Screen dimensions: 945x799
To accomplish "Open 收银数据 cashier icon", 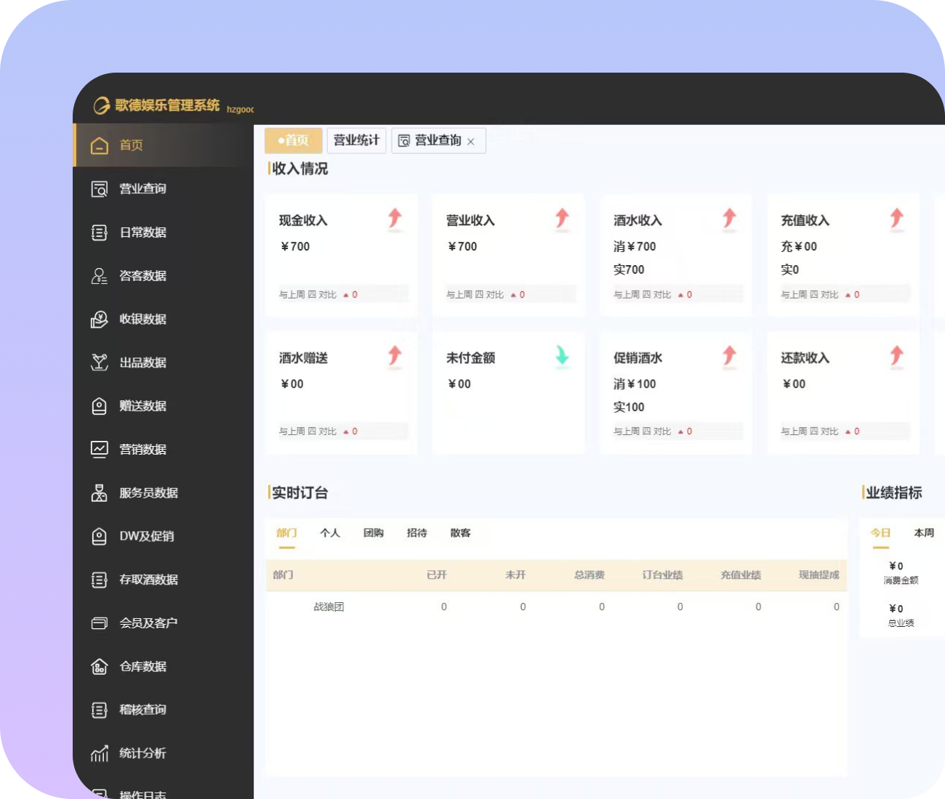I will tap(100, 320).
